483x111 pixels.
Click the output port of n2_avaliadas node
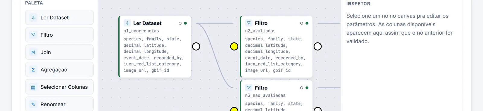(318, 46)
